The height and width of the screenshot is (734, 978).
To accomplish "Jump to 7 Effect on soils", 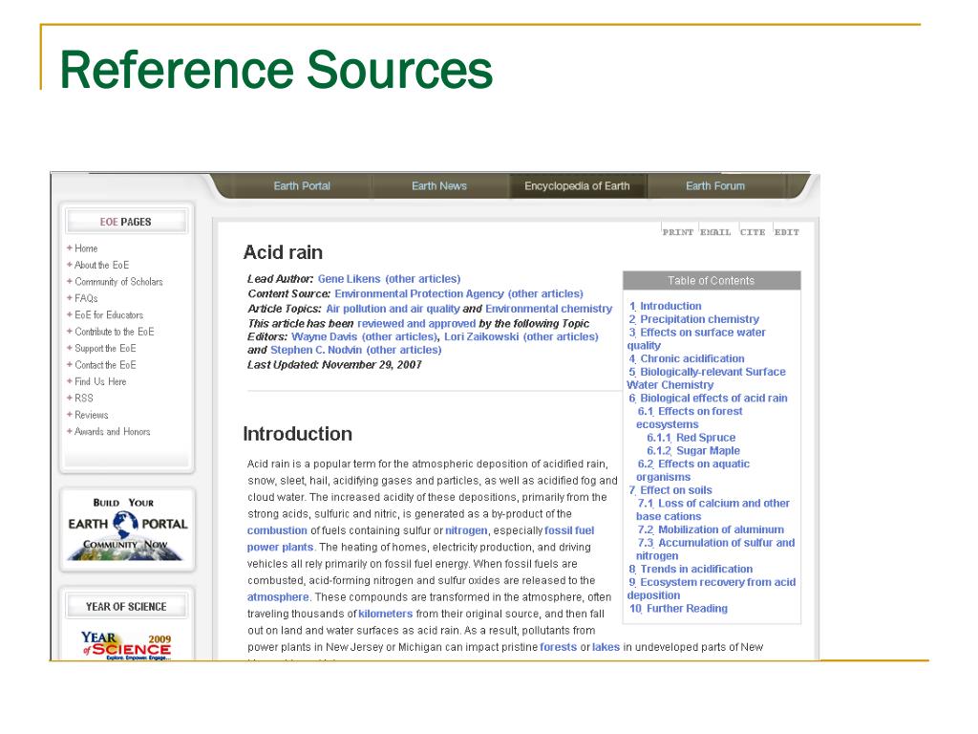I will (x=670, y=490).
